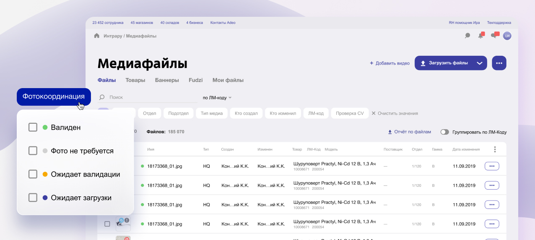Viewport: 535px width, 240px height.
Task: Click the Файлов: 185 070 counter text
Action: point(165,132)
